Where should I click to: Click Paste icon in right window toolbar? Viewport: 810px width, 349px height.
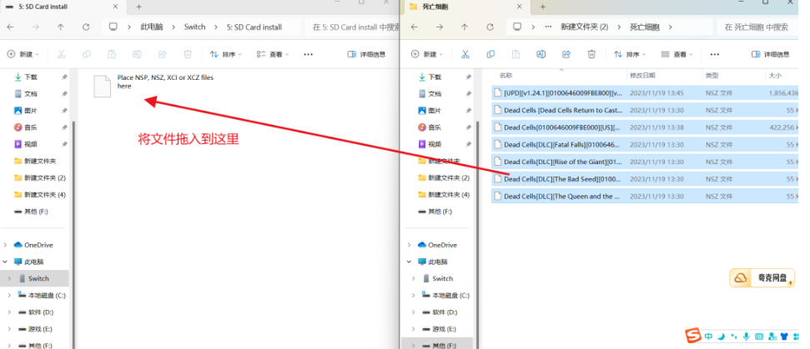coord(516,54)
